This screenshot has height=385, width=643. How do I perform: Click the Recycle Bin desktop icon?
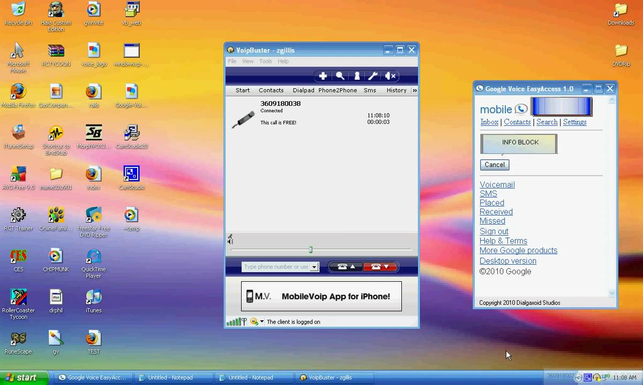click(x=18, y=14)
